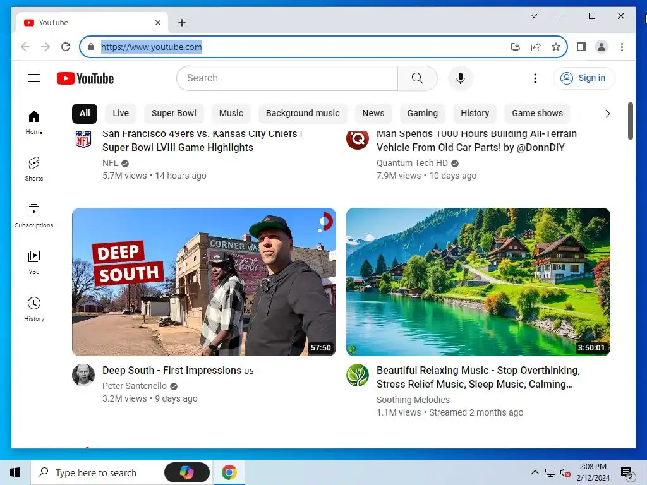Open History from sidebar

34,309
